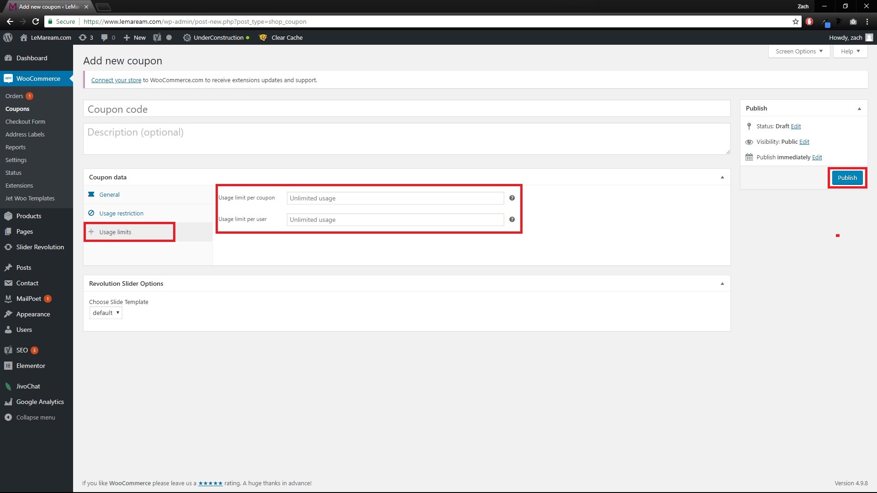The width and height of the screenshot is (877, 493).
Task: Open Jet Woo Templates submenu
Action: (x=37, y=198)
